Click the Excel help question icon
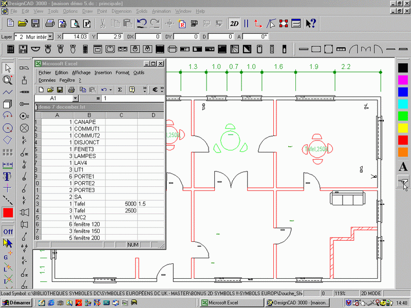 click(132, 90)
